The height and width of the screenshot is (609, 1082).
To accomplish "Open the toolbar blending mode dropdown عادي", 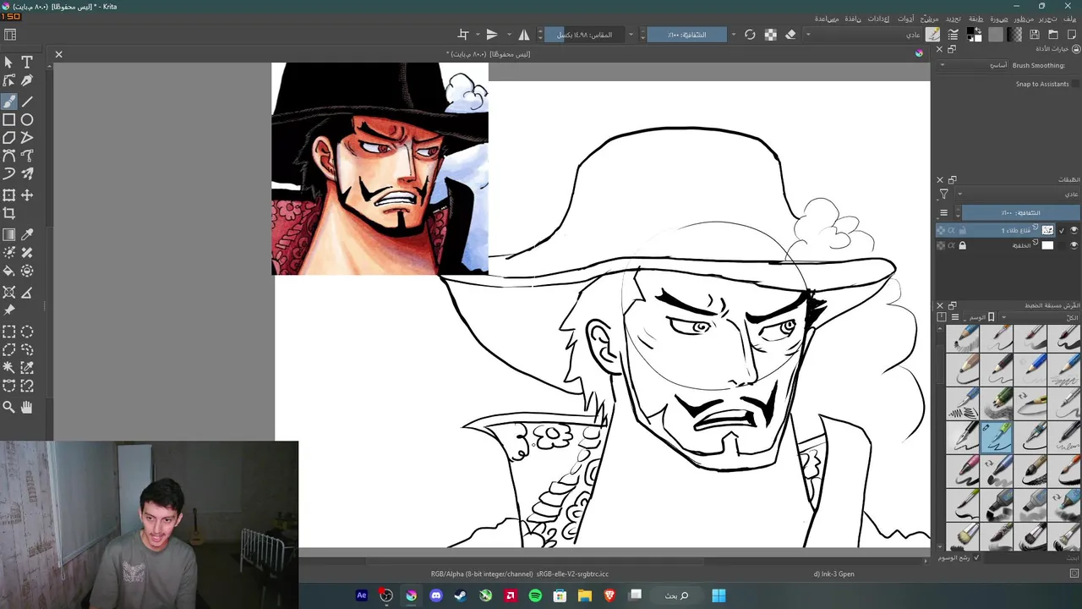I will point(862,35).
